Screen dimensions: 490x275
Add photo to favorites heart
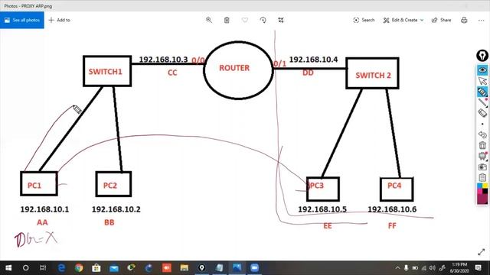tap(245, 20)
